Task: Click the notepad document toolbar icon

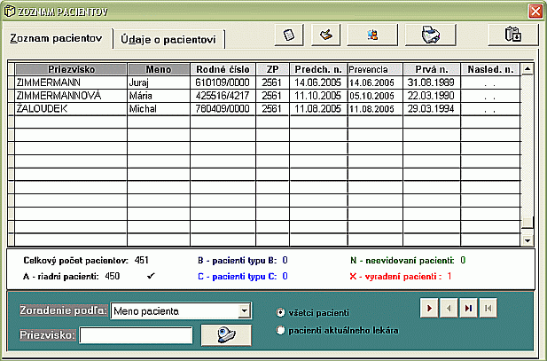Action: point(289,35)
